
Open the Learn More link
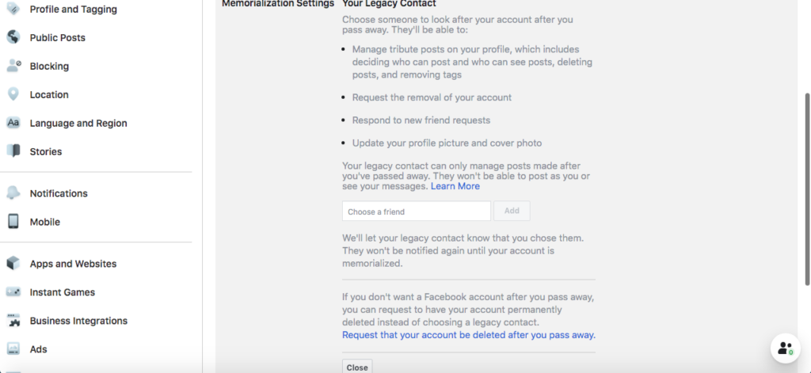coord(455,186)
